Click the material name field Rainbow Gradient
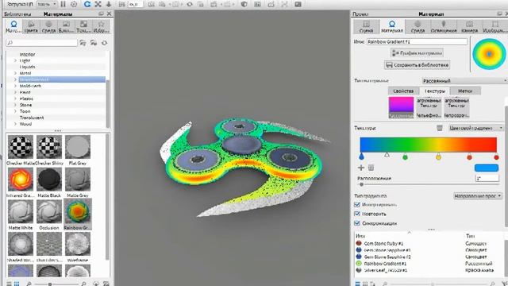 417,41
